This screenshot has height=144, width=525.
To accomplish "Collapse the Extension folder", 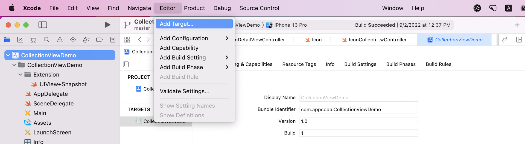I will click(20, 75).
